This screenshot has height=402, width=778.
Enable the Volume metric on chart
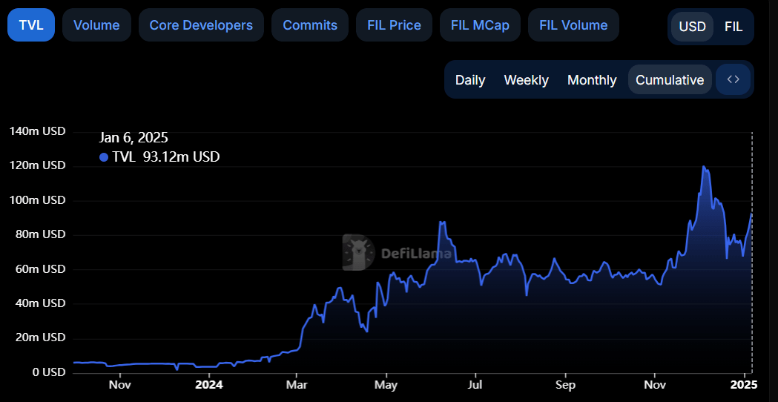96,25
